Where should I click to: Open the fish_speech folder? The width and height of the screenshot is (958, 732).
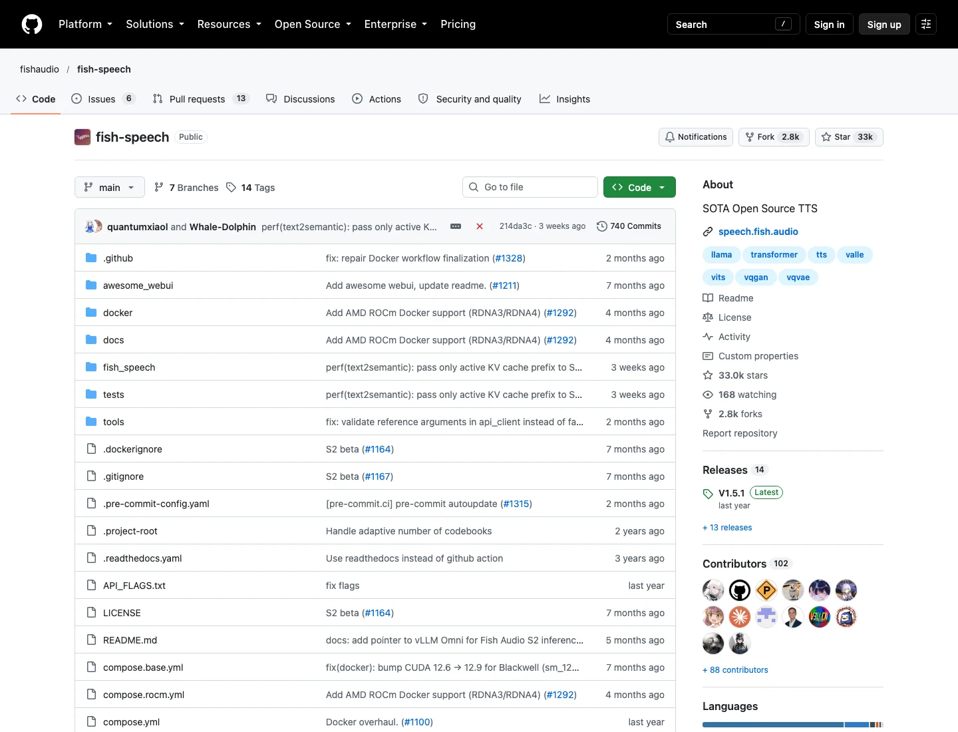click(129, 367)
